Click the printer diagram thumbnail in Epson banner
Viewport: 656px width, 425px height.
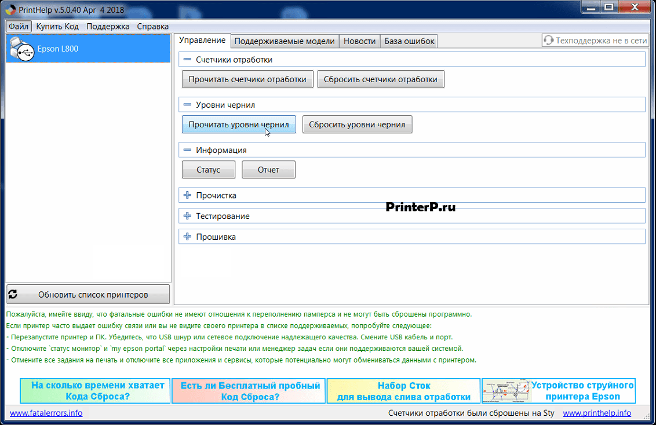coord(506,391)
